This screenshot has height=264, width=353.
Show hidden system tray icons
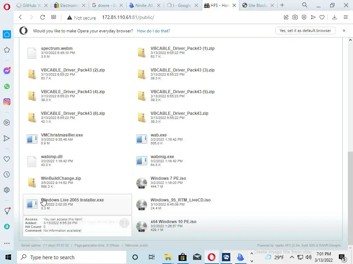pos(292,257)
